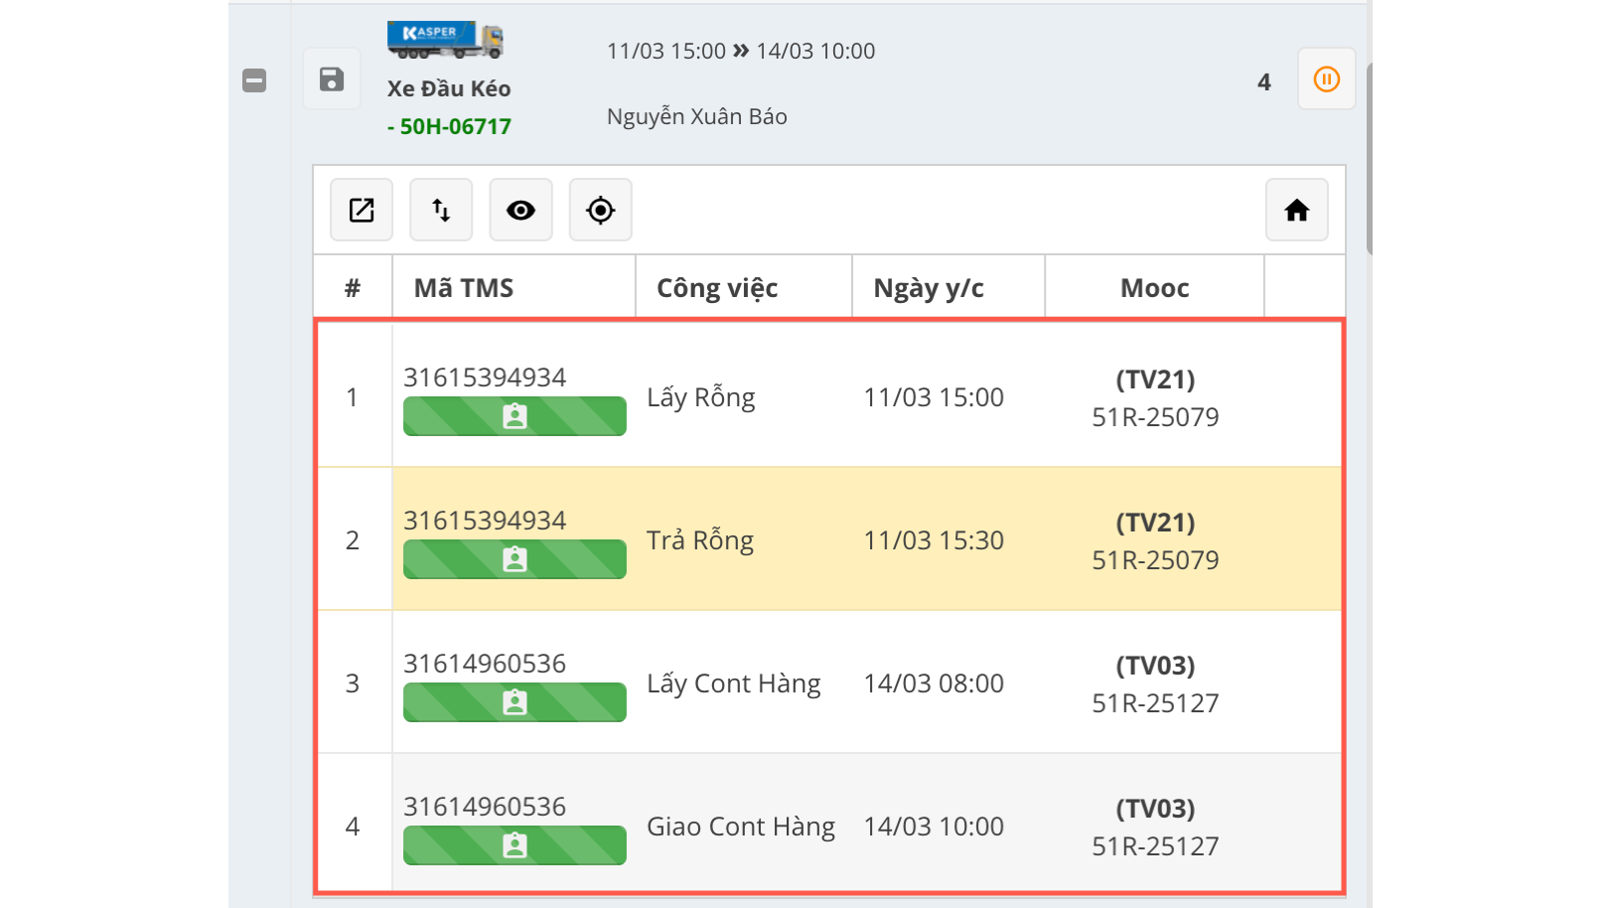This screenshot has width=1609, height=908.
Task: Click the Công việc column header
Action: 717,288
